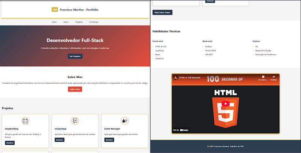Click the Habilidades Técnicas heading
Screen dimensions: 301x153
tap(166, 31)
